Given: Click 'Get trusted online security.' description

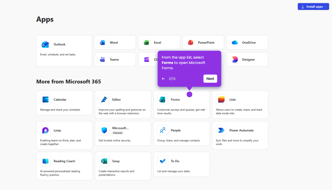Looking at the screenshot, I should pos(115,141).
